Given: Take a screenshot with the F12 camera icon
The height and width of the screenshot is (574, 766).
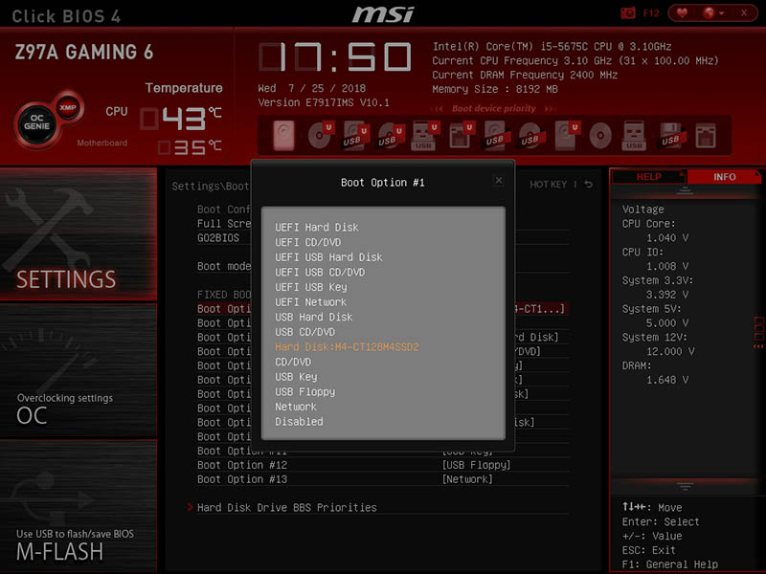Looking at the screenshot, I should (x=627, y=12).
